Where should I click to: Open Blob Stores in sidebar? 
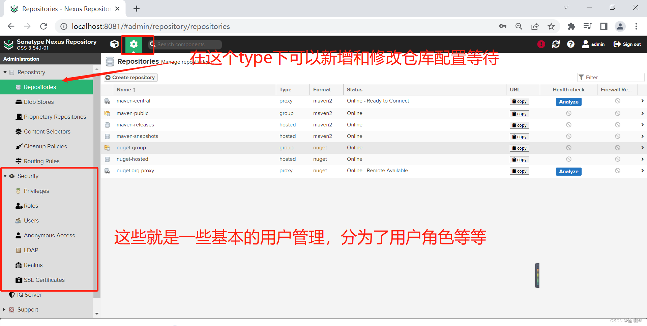39,102
